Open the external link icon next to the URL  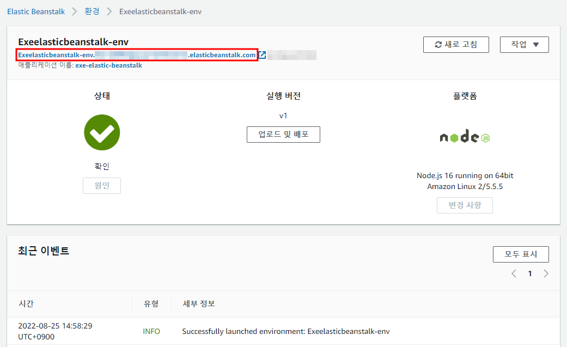pyautogui.click(x=263, y=55)
